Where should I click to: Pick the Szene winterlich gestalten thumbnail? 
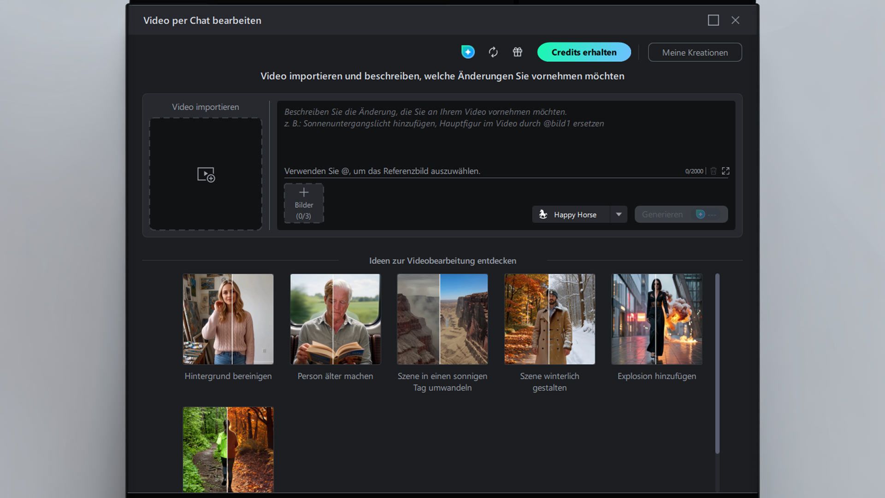coord(549,319)
